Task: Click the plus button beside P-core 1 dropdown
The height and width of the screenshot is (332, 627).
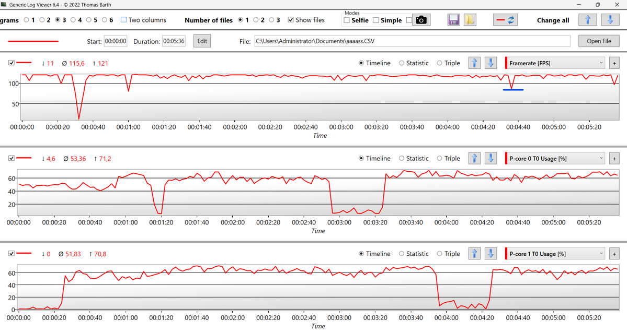Action: point(614,254)
